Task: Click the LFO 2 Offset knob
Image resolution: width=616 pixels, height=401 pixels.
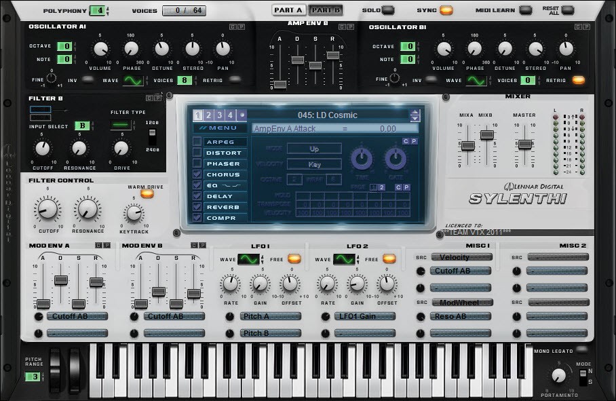Action: coord(387,284)
